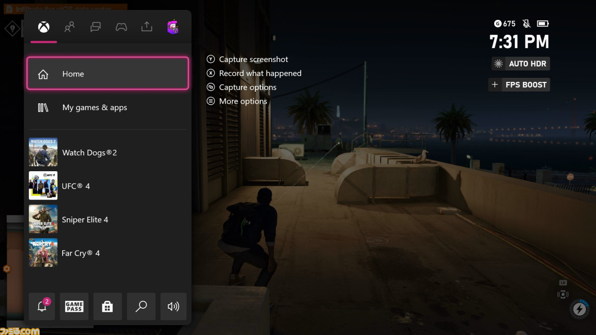Open the Xbox logo tab

[x=44, y=27]
